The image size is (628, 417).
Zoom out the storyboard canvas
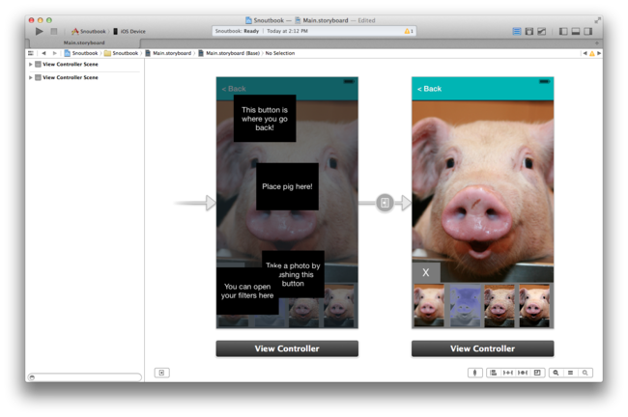[556, 373]
